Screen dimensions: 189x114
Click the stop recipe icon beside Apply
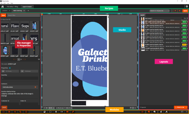click(179, 11)
